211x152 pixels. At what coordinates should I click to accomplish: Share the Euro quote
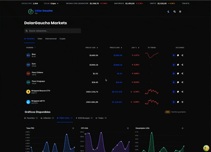[182, 65]
